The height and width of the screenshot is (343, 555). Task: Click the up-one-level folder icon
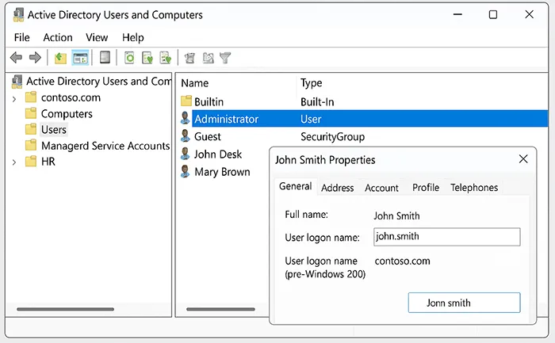coord(60,57)
